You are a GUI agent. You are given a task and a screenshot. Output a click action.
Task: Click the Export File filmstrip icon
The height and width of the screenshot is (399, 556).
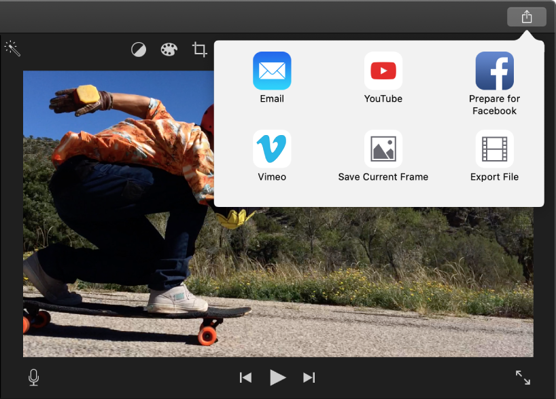[x=494, y=149]
